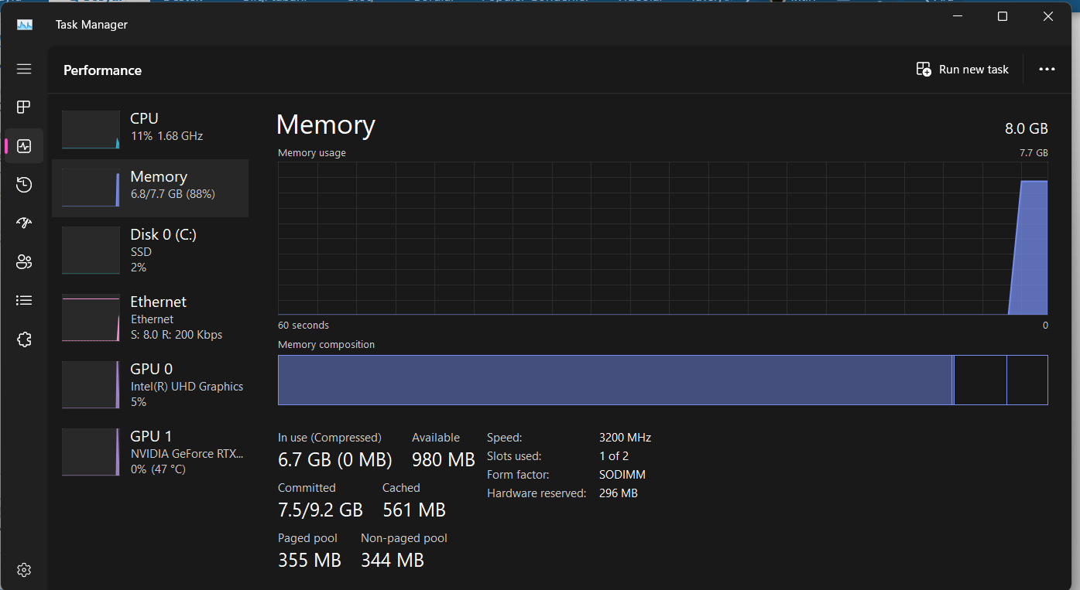The image size is (1080, 590).
Task: Click Hardware reserved 296 MB value
Action: 618,493
